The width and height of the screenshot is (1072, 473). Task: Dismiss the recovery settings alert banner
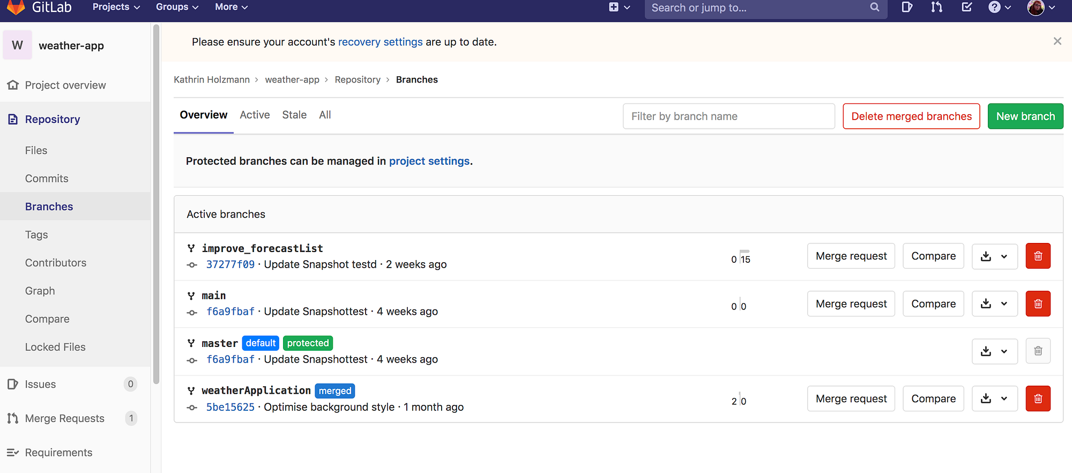(x=1057, y=41)
